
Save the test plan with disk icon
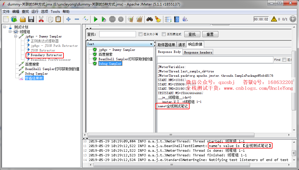coord(31,19)
